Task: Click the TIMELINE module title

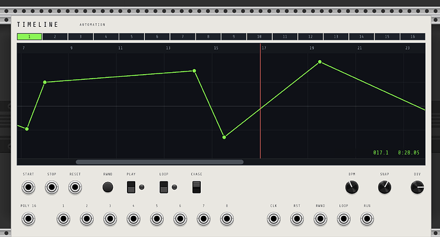Action: pos(38,25)
